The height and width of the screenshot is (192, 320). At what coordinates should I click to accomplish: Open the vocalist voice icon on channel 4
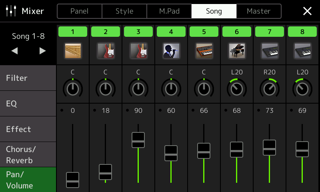pyautogui.click(x=171, y=51)
